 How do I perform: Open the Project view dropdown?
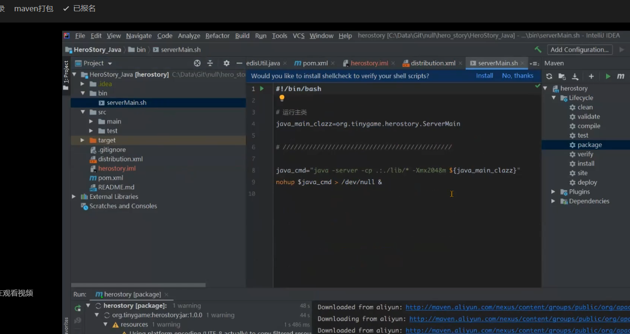coord(110,63)
